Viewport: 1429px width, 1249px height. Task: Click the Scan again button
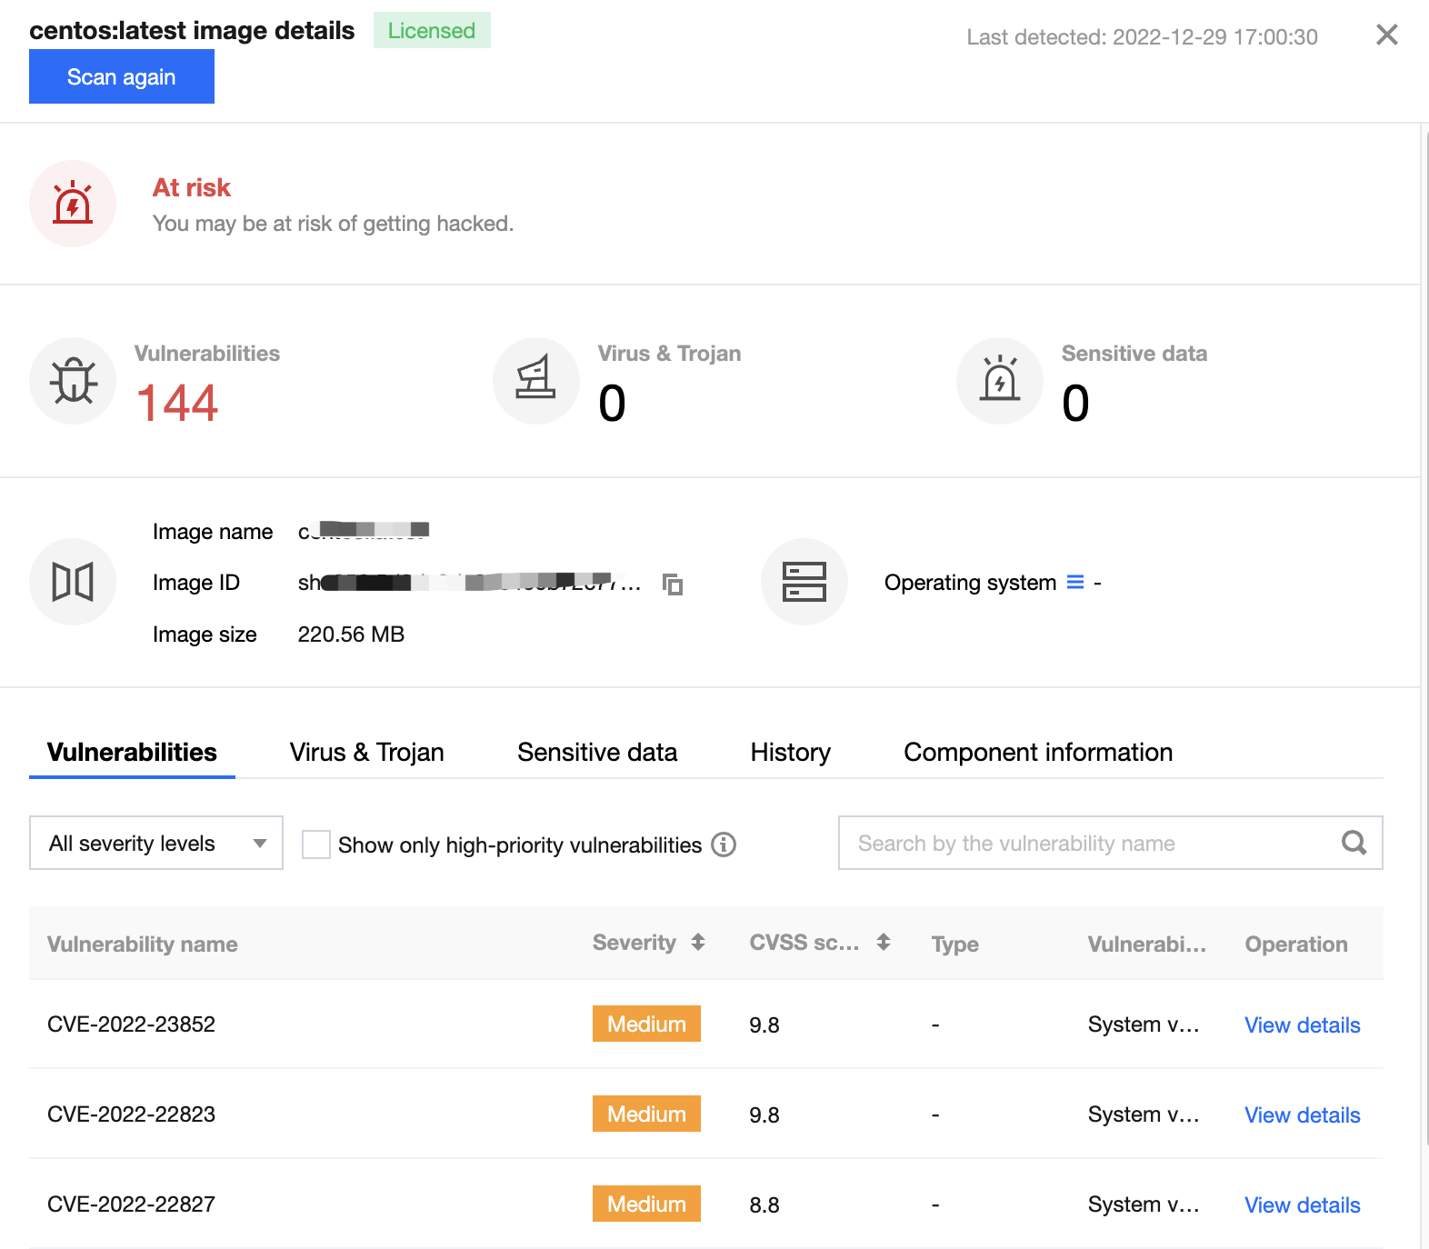pyautogui.click(x=122, y=77)
